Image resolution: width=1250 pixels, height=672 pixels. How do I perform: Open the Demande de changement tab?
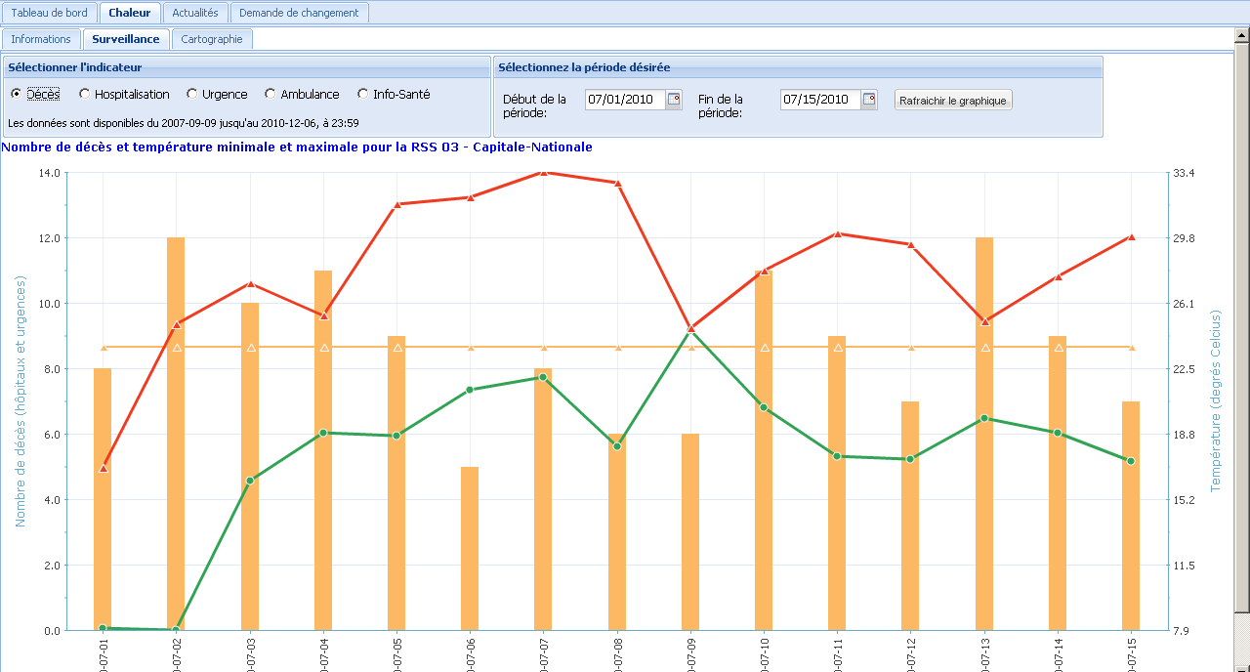point(300,13)
